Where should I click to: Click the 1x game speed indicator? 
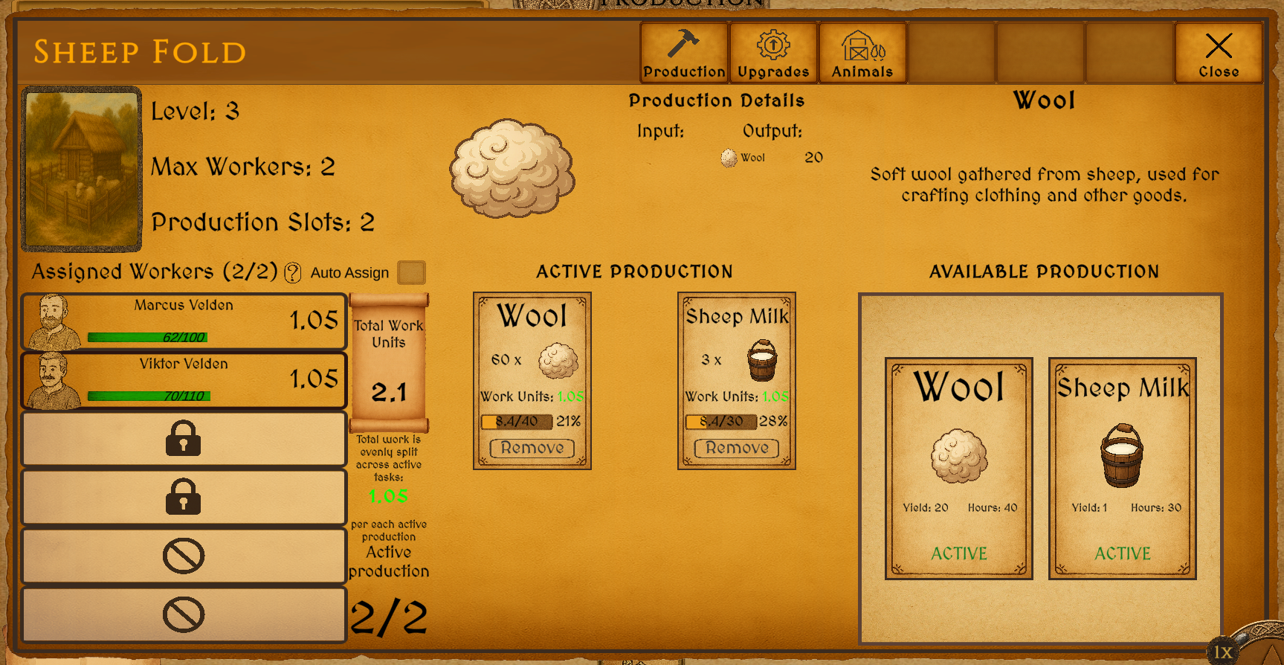[x=1223, y=652]
